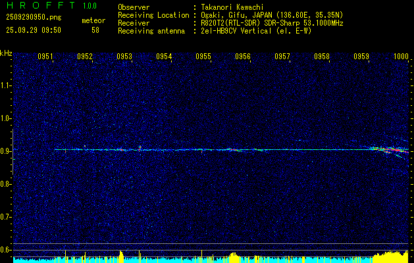Click the Observer field label
This screenshot has width=414, height=263.
[134, 7]
